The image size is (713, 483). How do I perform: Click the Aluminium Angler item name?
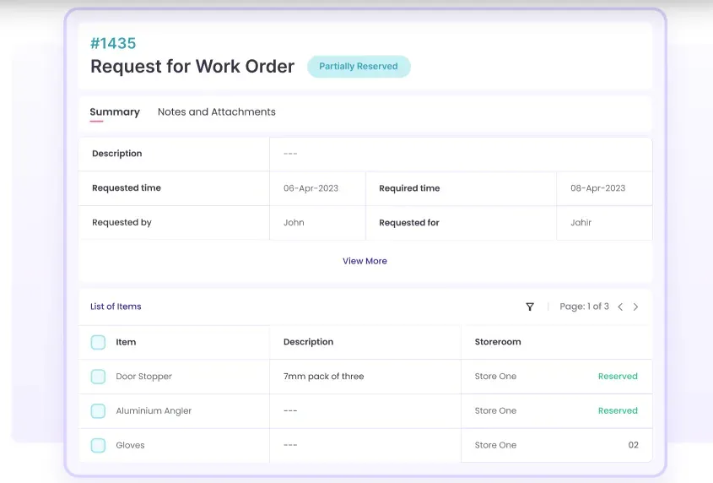pos(154,411)
